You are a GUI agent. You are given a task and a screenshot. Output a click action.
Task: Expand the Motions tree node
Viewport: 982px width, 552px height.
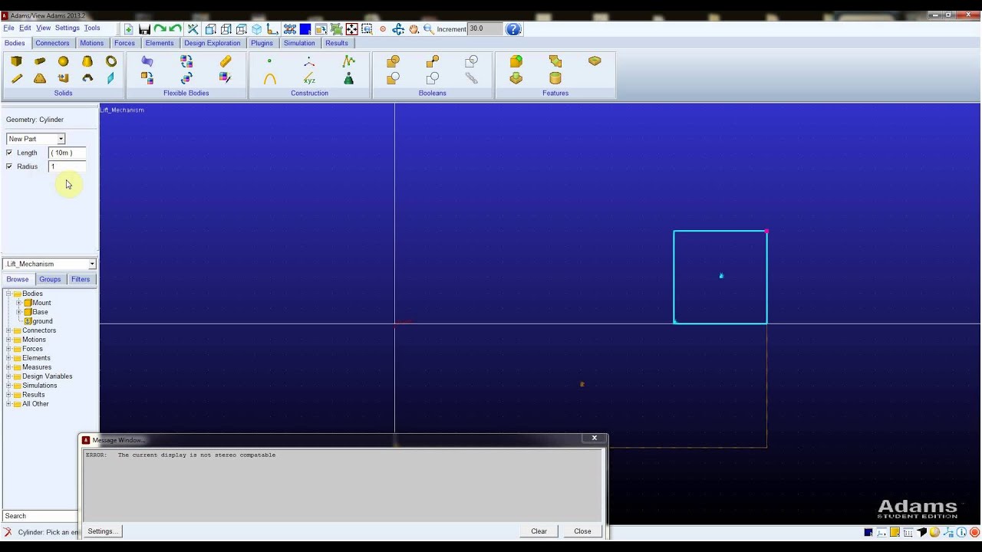[9, 340]
